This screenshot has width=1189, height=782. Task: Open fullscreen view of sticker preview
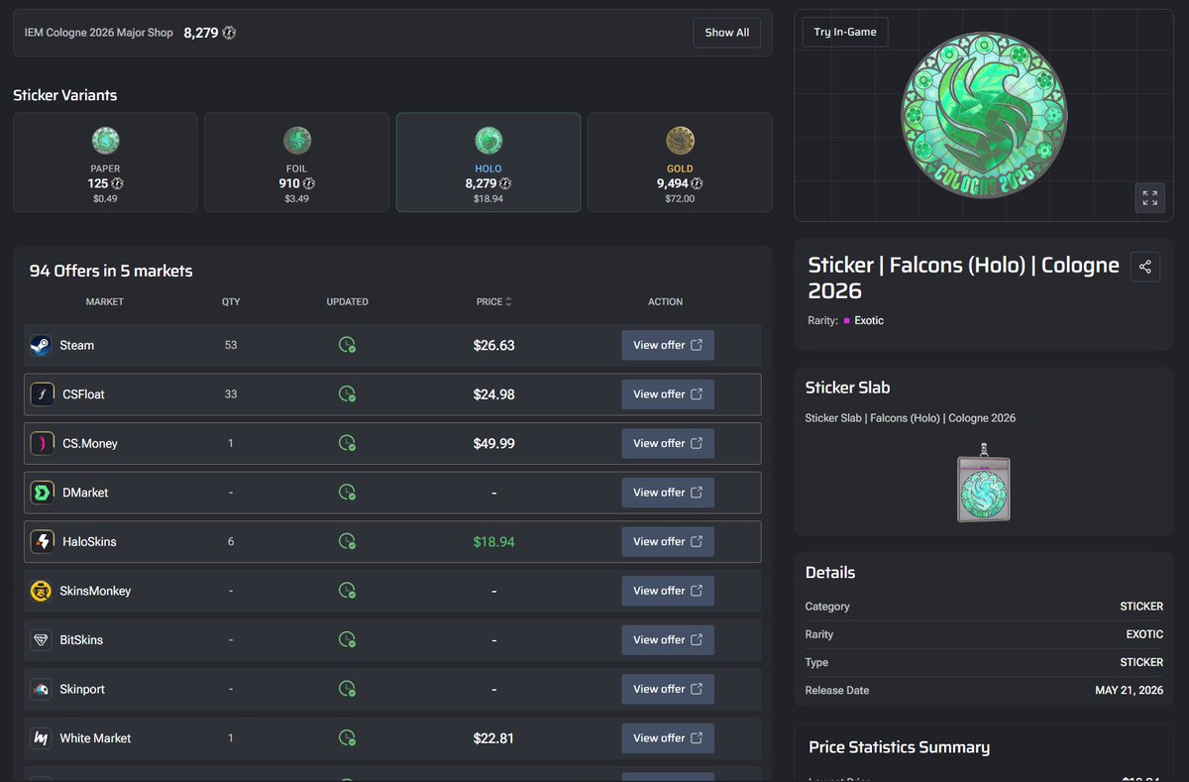1149,197
